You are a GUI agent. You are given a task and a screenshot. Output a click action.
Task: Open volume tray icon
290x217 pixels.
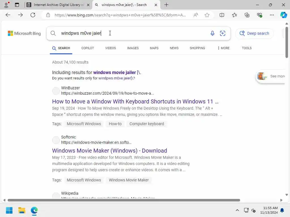pos(253,210)
